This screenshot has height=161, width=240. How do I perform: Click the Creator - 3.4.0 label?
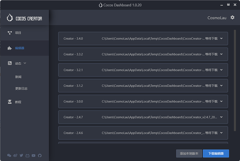[x=73, y=38]
